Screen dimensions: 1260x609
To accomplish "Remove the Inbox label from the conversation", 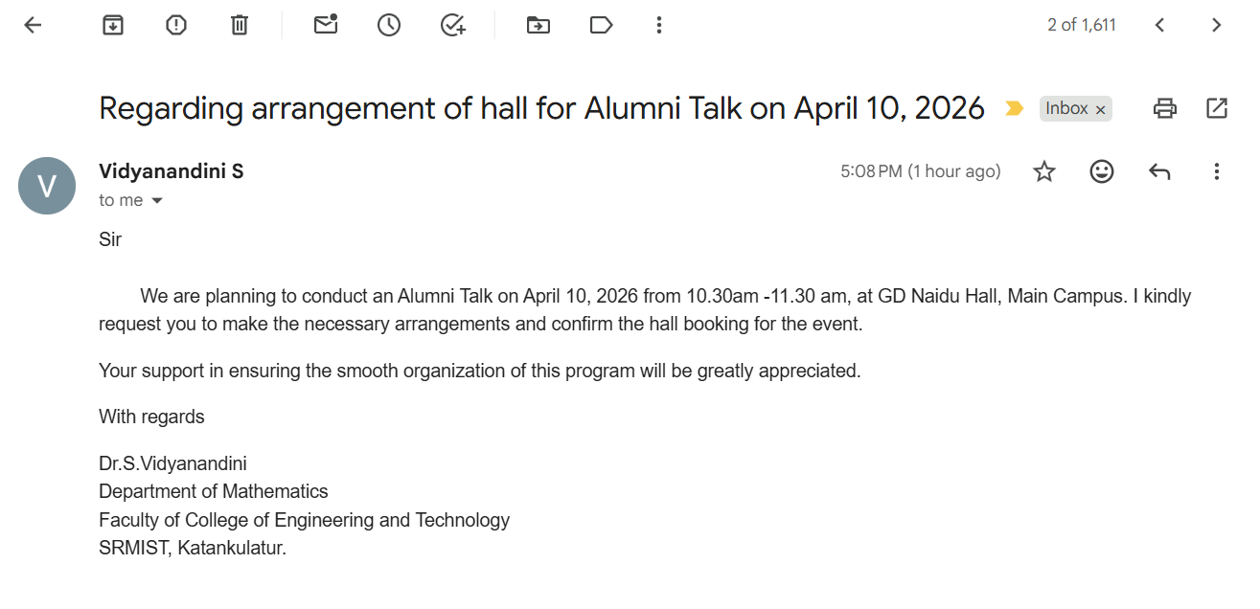I will click(1101, 110).
